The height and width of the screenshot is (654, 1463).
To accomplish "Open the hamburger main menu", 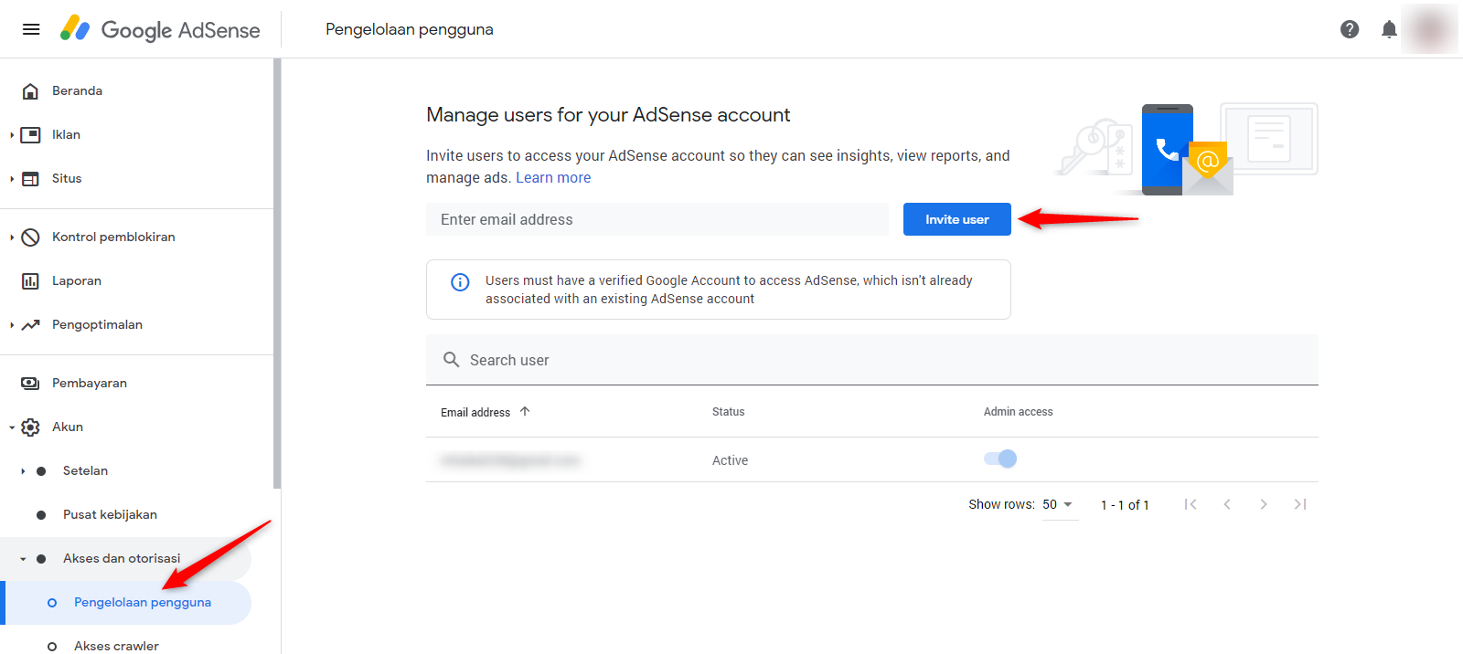I will 31,29.
